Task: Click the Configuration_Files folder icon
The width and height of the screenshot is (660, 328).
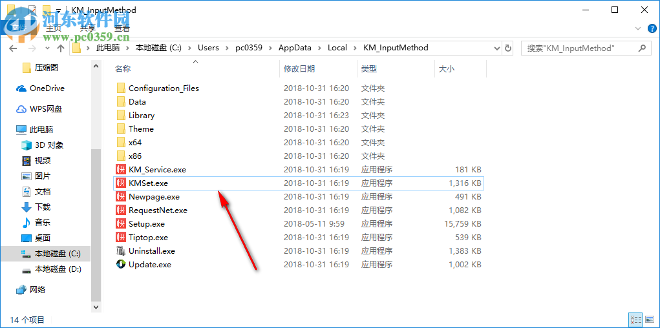Action: coord(122,88)
